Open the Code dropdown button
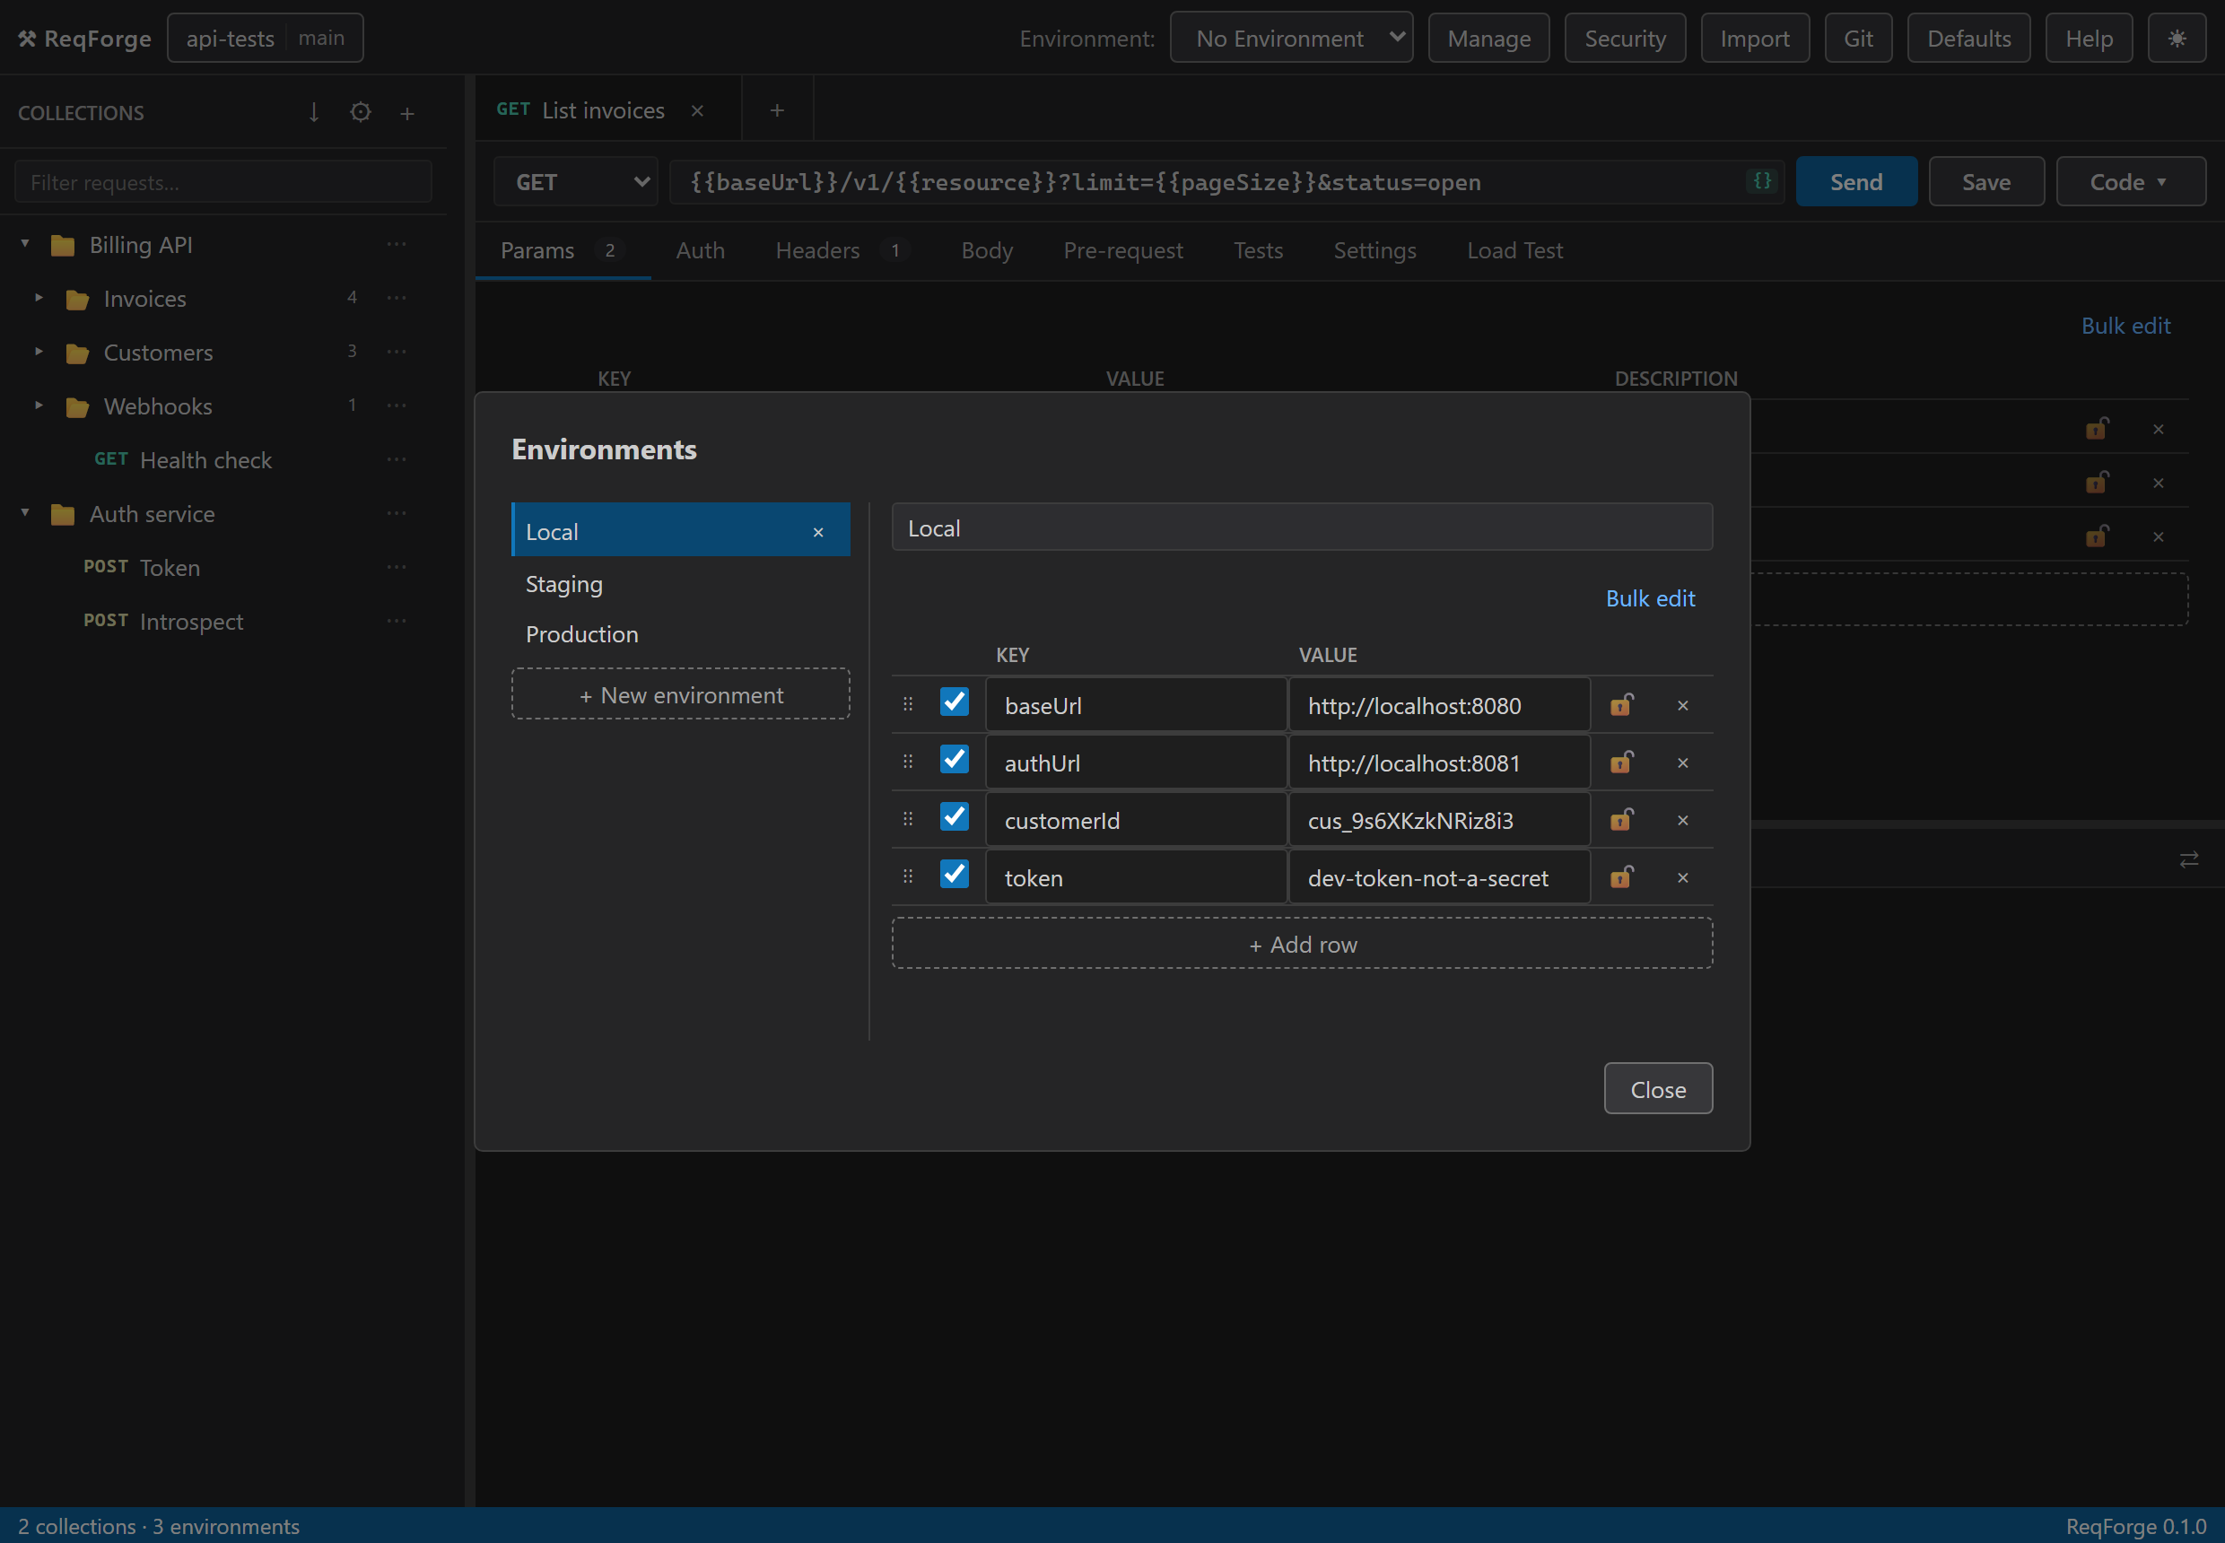The image size is (2225, 1543). pos(2130,182)
